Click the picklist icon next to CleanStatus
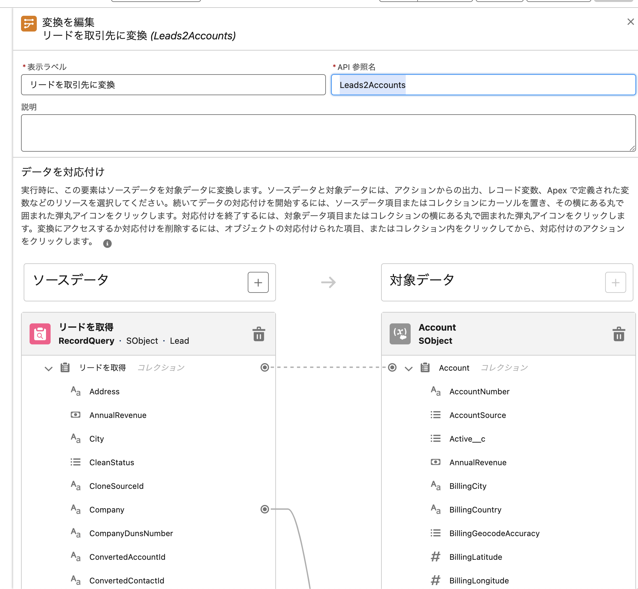Image resolution: width=638 pixels, height=589 pixels. pos(75,462)
